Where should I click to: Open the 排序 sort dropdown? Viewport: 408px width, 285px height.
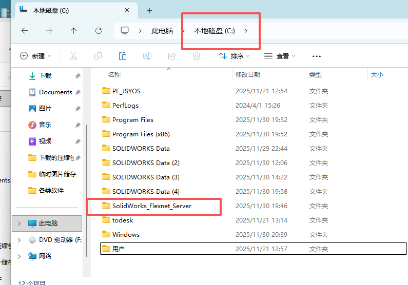tap(234, 56)
